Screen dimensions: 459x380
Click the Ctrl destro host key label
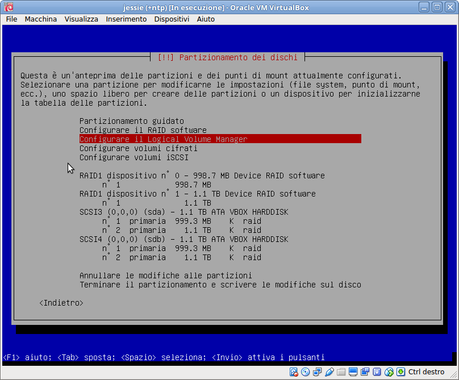(426, 372)
